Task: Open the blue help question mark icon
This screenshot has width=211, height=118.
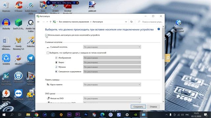Action: pos(159,29)
